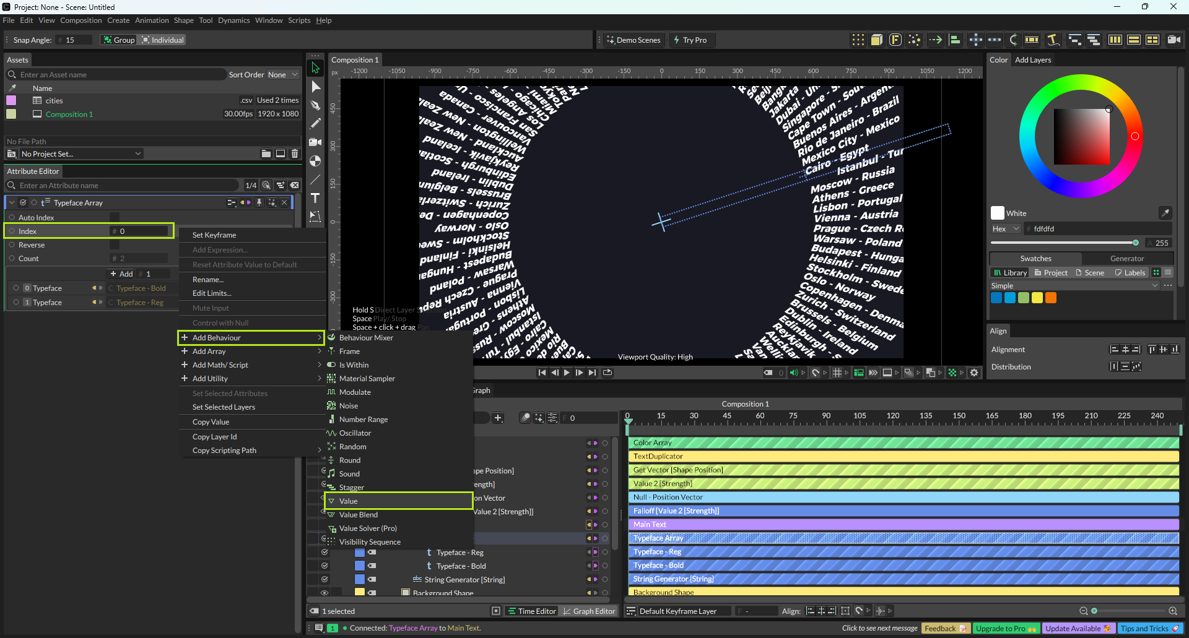Toggle visibility of Background Shape layer

(x=324, y=592)
